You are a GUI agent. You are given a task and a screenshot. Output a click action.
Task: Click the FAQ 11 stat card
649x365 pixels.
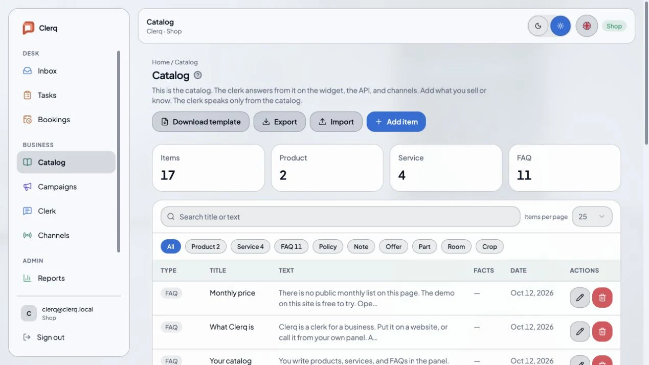pos(565,168)
